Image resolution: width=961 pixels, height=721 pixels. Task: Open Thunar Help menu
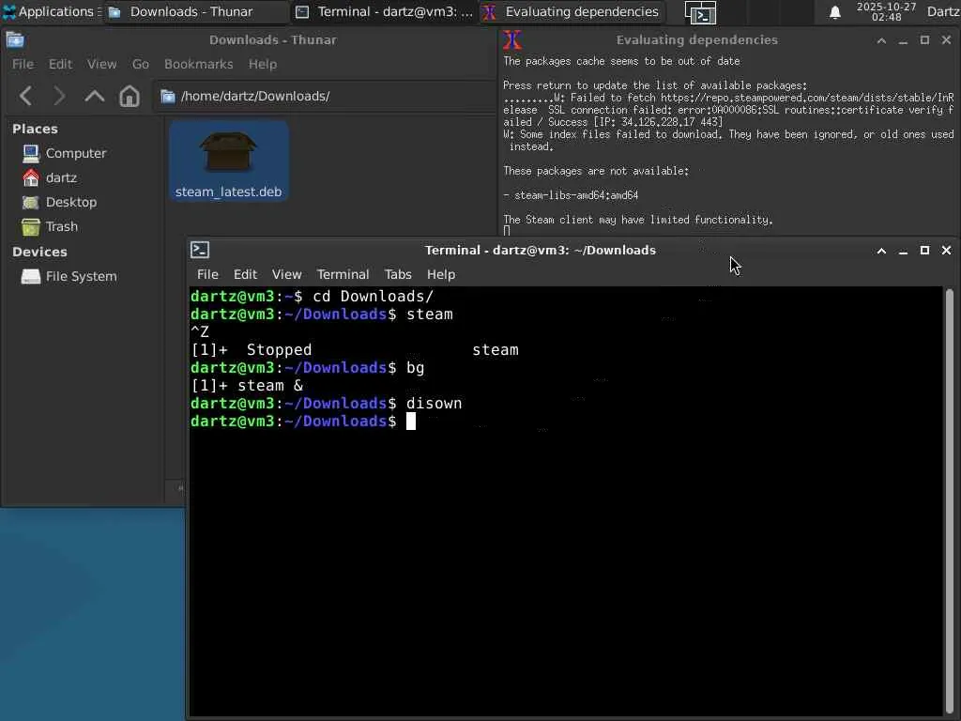pos(263,65)
